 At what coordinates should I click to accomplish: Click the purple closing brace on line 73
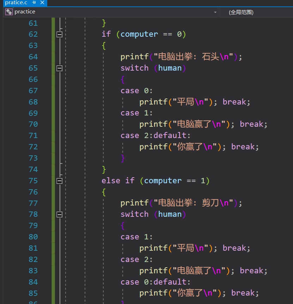(x=123, y=158)
